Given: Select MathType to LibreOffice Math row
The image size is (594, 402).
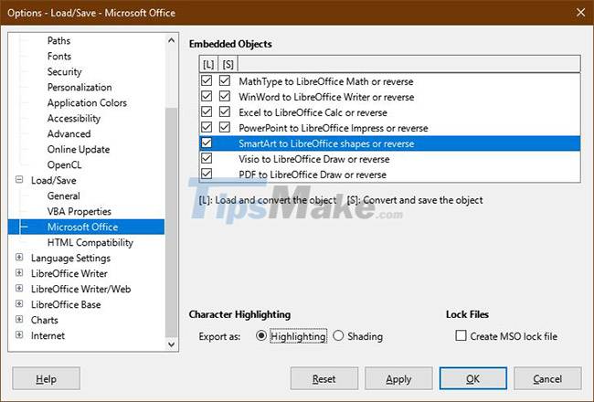Looking at the screenshot, I should point(390,81).
